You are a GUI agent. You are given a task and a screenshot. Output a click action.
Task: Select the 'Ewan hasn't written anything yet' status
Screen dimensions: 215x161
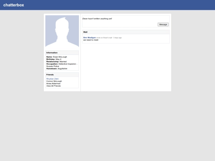(x=97, y=19)
